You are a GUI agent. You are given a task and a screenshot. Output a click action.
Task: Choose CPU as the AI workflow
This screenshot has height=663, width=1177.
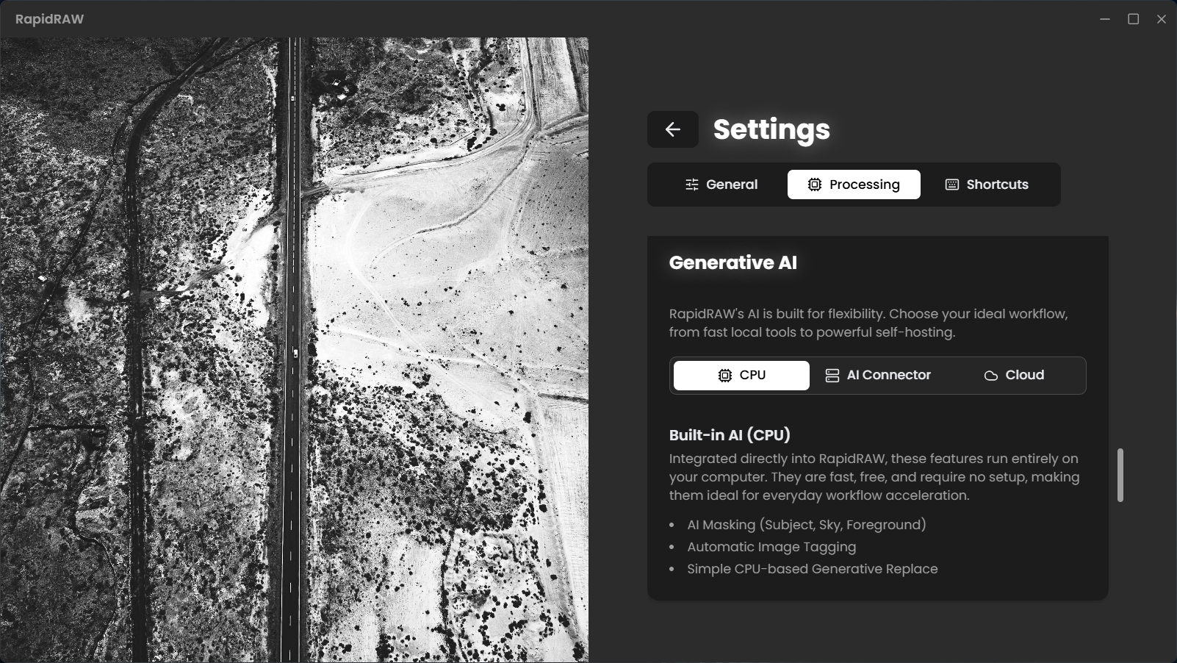point(741,376)
